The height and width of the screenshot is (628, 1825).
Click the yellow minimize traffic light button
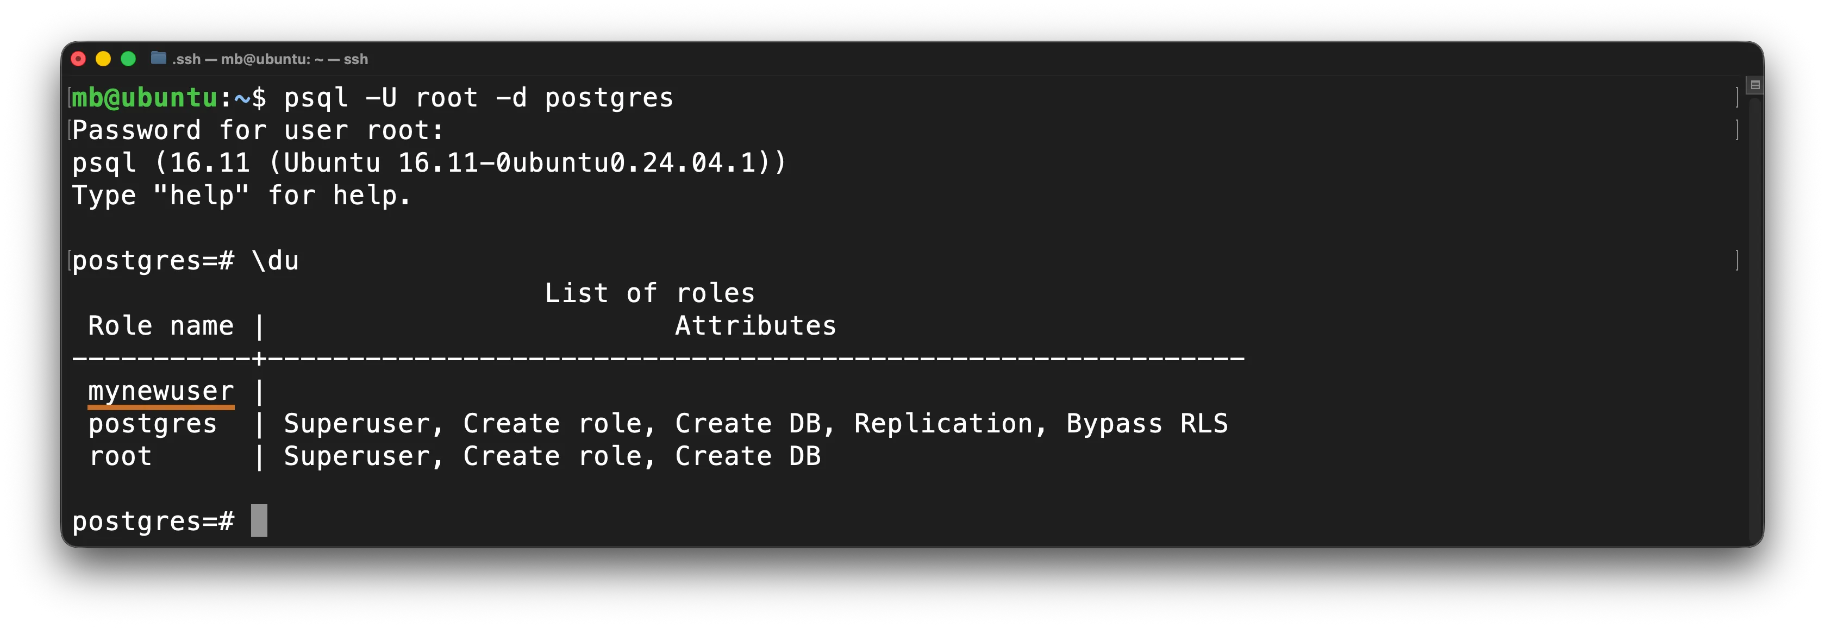pos(103,59)
